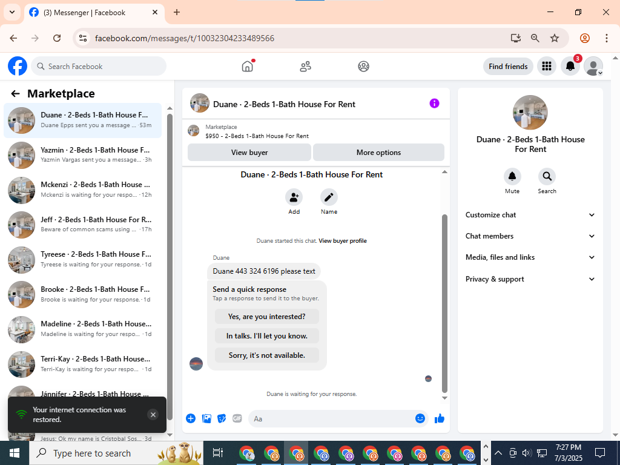Send quick reply In talks. I'll let you know.

point(267,335)
